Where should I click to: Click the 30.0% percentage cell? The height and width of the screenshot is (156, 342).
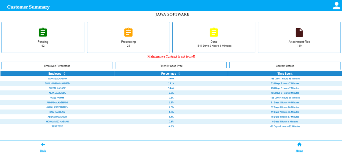point(171,79)
